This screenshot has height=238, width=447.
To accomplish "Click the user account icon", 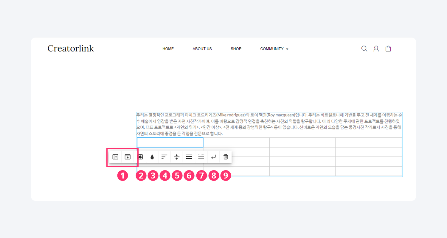I will [376, 49].
